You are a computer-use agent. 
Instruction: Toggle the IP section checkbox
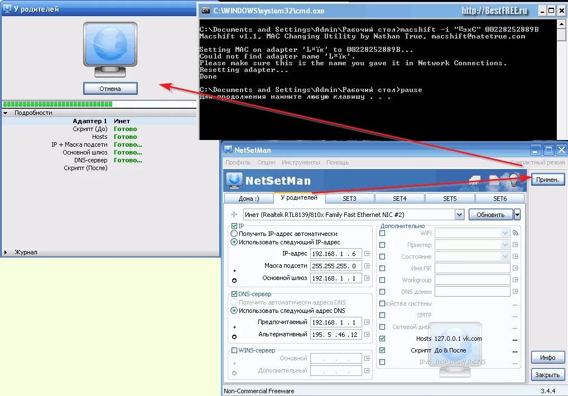(234, 226)
